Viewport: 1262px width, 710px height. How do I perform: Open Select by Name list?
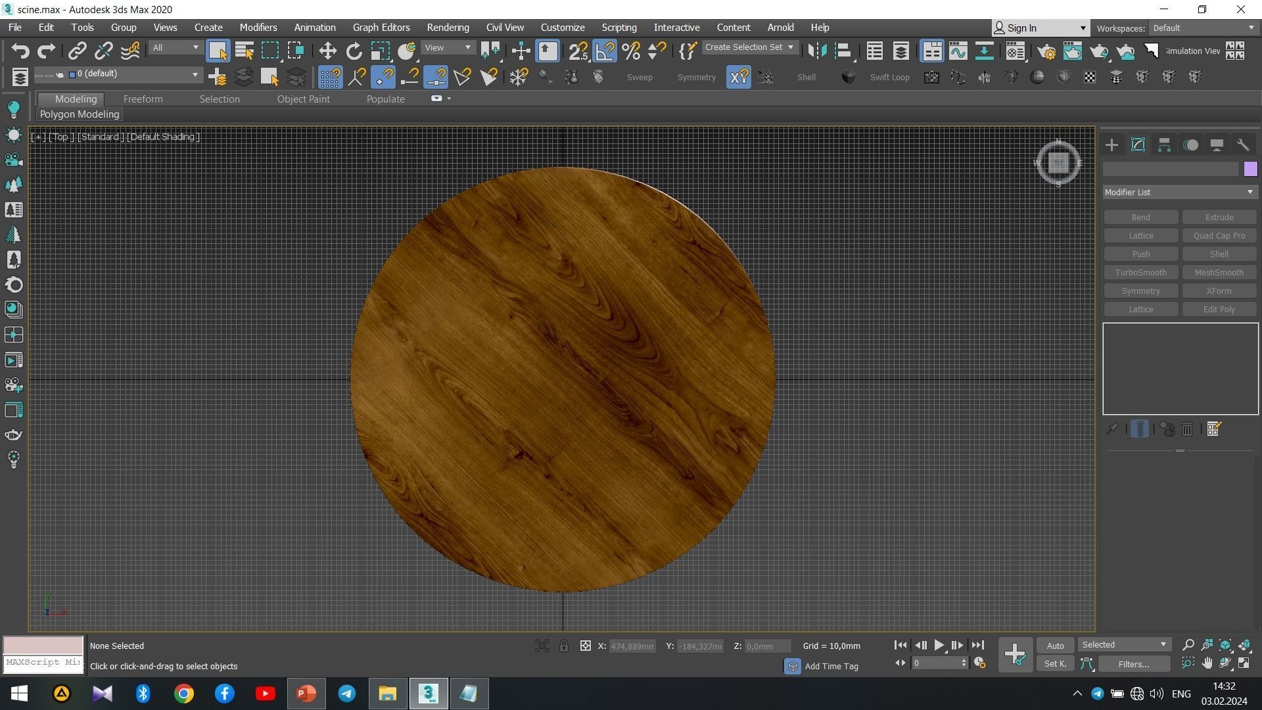(244, 51)
